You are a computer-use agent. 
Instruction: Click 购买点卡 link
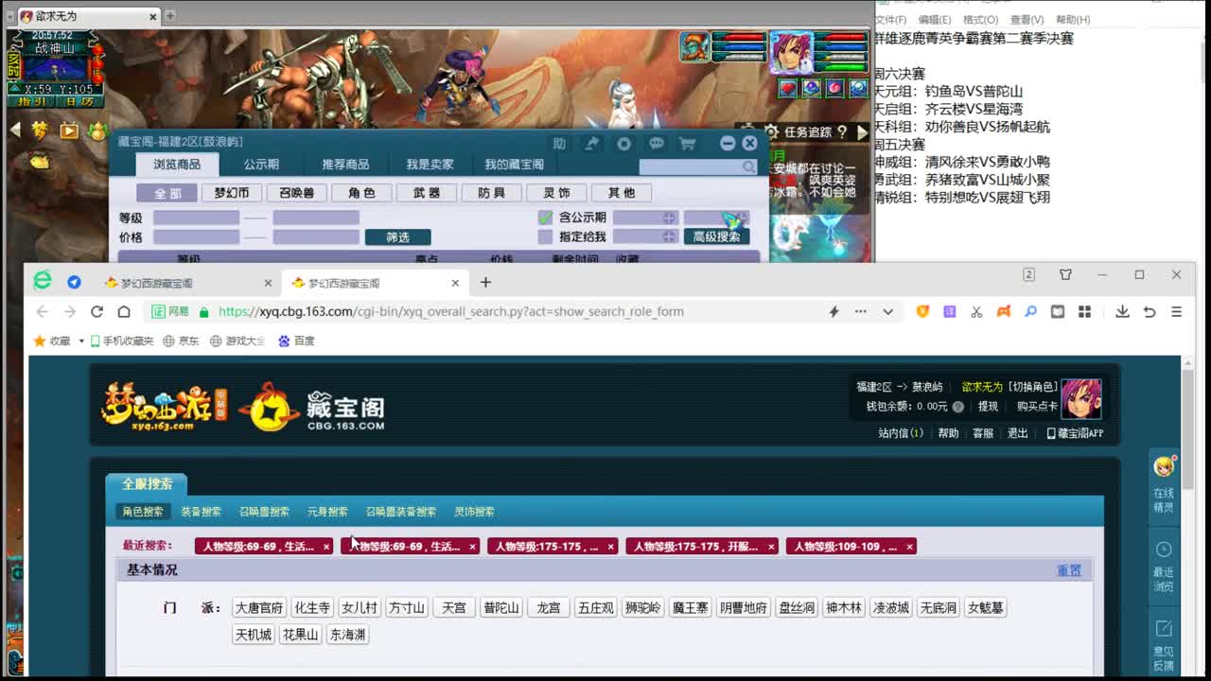(x=1037, y=406)
